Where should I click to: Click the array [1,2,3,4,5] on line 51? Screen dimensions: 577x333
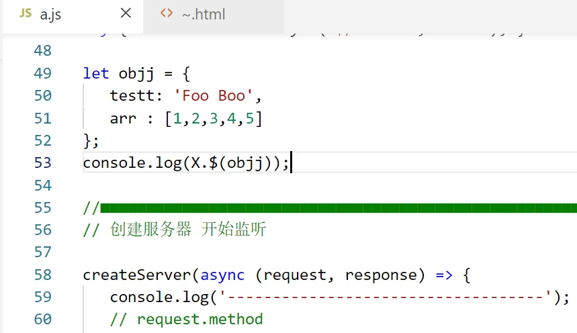coord(213,118)
